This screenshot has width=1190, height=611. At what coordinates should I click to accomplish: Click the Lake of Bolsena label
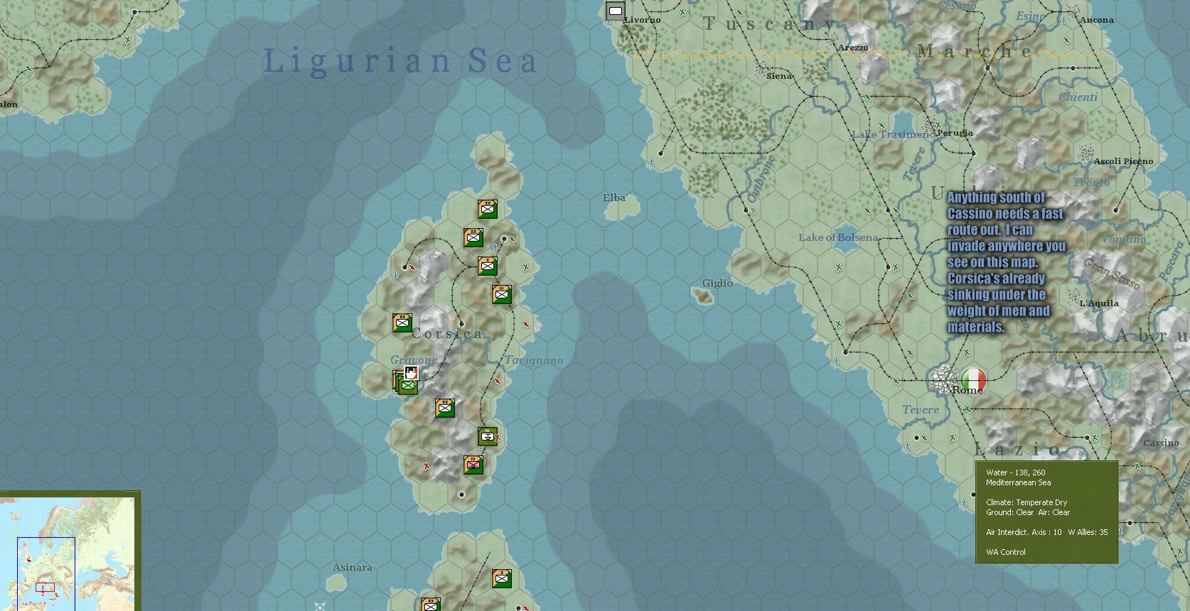click(838, 237)
